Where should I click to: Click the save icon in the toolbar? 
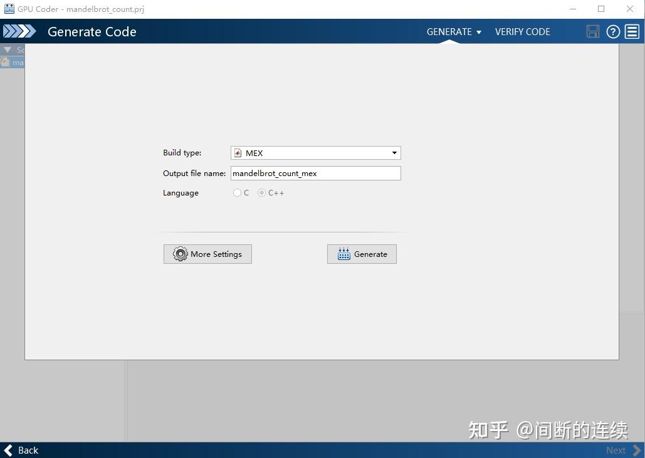592,31
